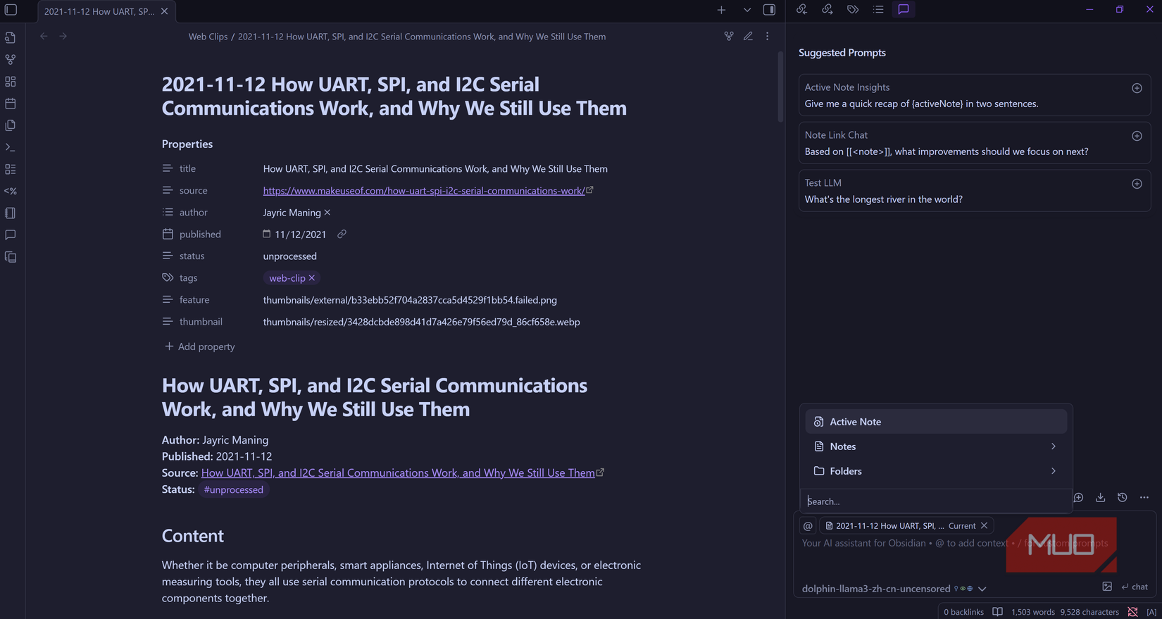
Task: Open graph view from left ribbon
Action: coord(11,60)
